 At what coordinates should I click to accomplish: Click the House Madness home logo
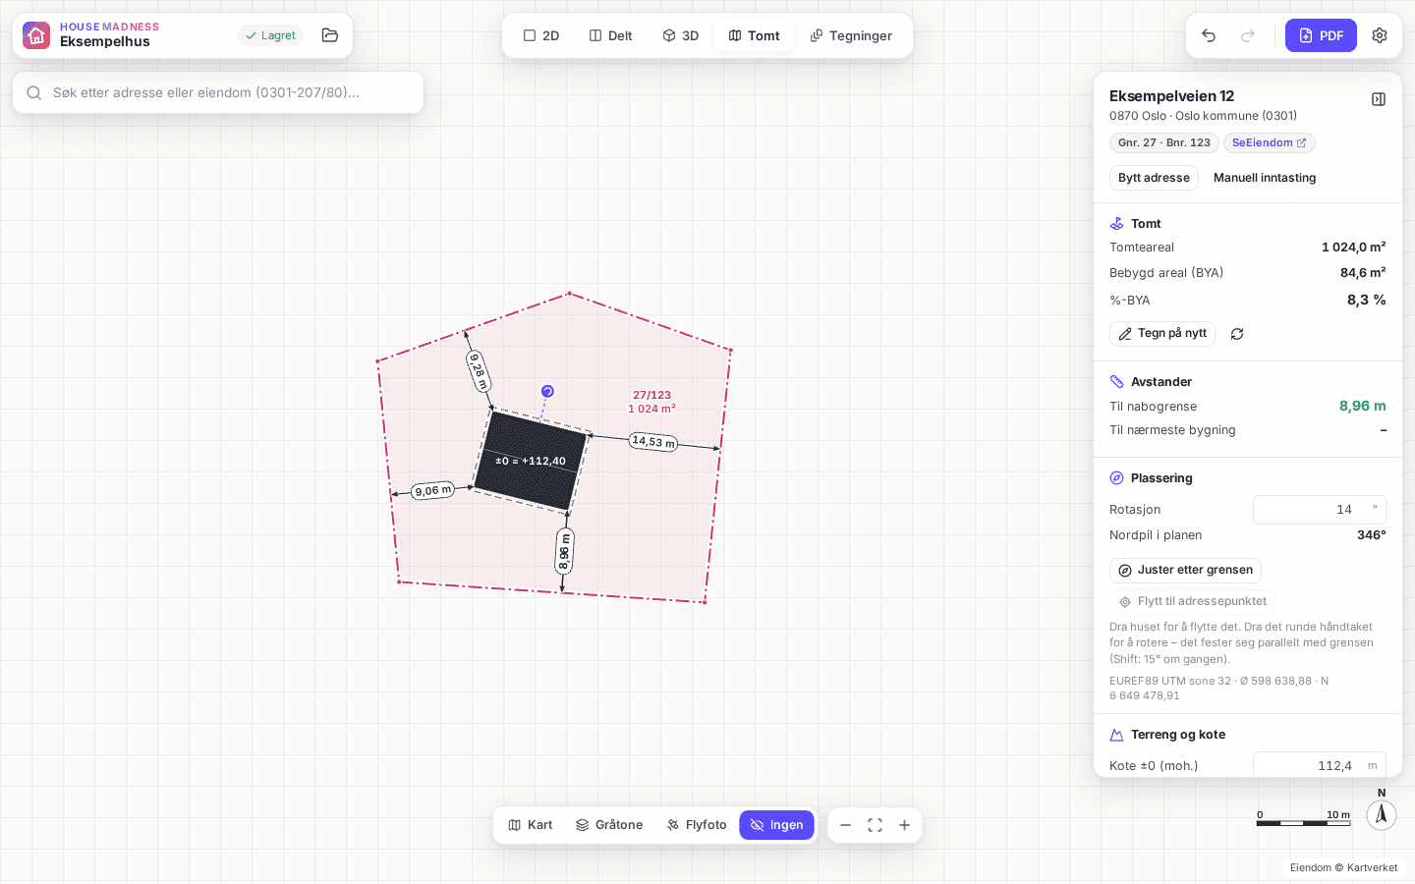(x=36, y=35)
